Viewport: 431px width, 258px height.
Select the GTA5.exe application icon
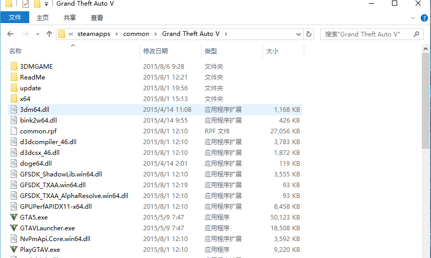(14, 217)
